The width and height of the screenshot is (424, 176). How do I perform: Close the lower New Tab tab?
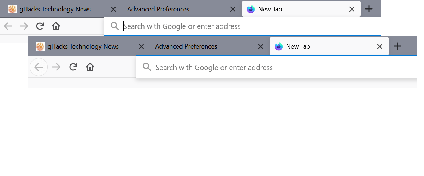(380, 46)
